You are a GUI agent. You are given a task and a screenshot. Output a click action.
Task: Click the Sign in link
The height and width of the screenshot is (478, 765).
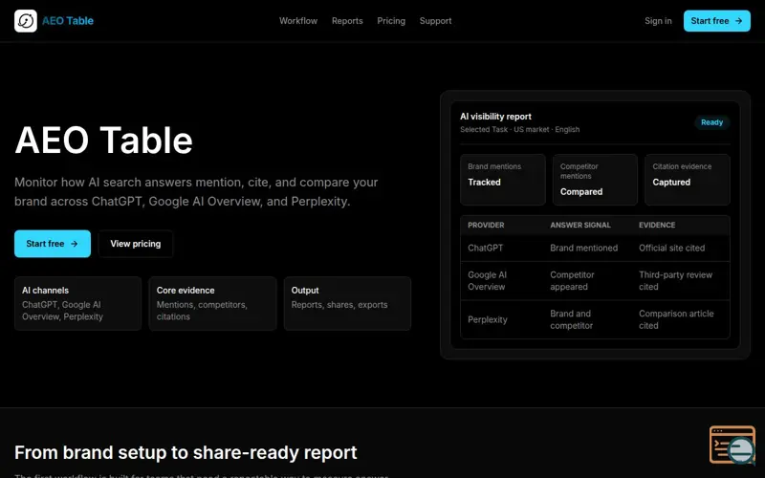click(658, 21)
